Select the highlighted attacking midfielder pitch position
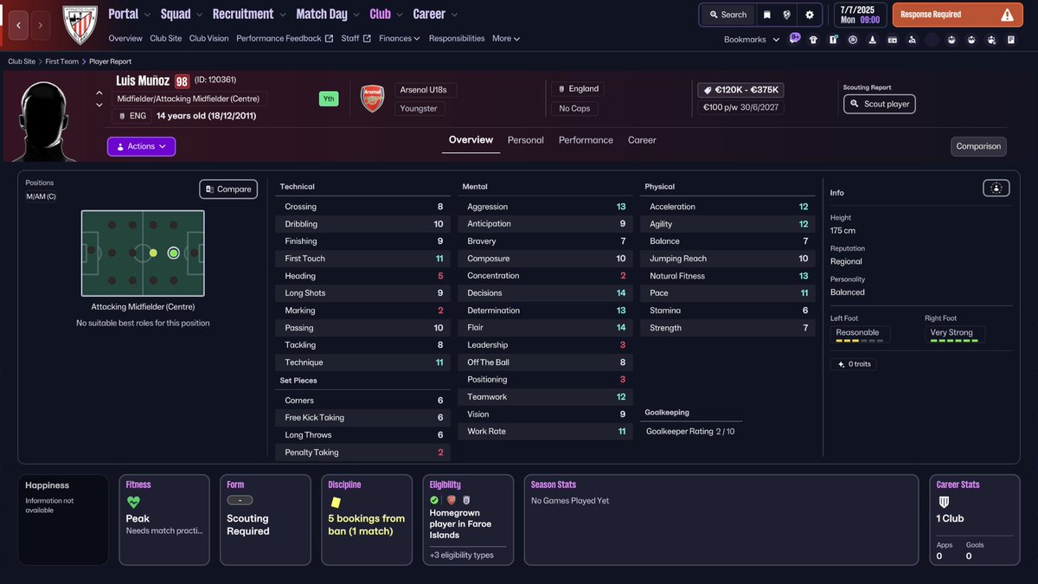The image size is (1038, 584). [174, 253]
